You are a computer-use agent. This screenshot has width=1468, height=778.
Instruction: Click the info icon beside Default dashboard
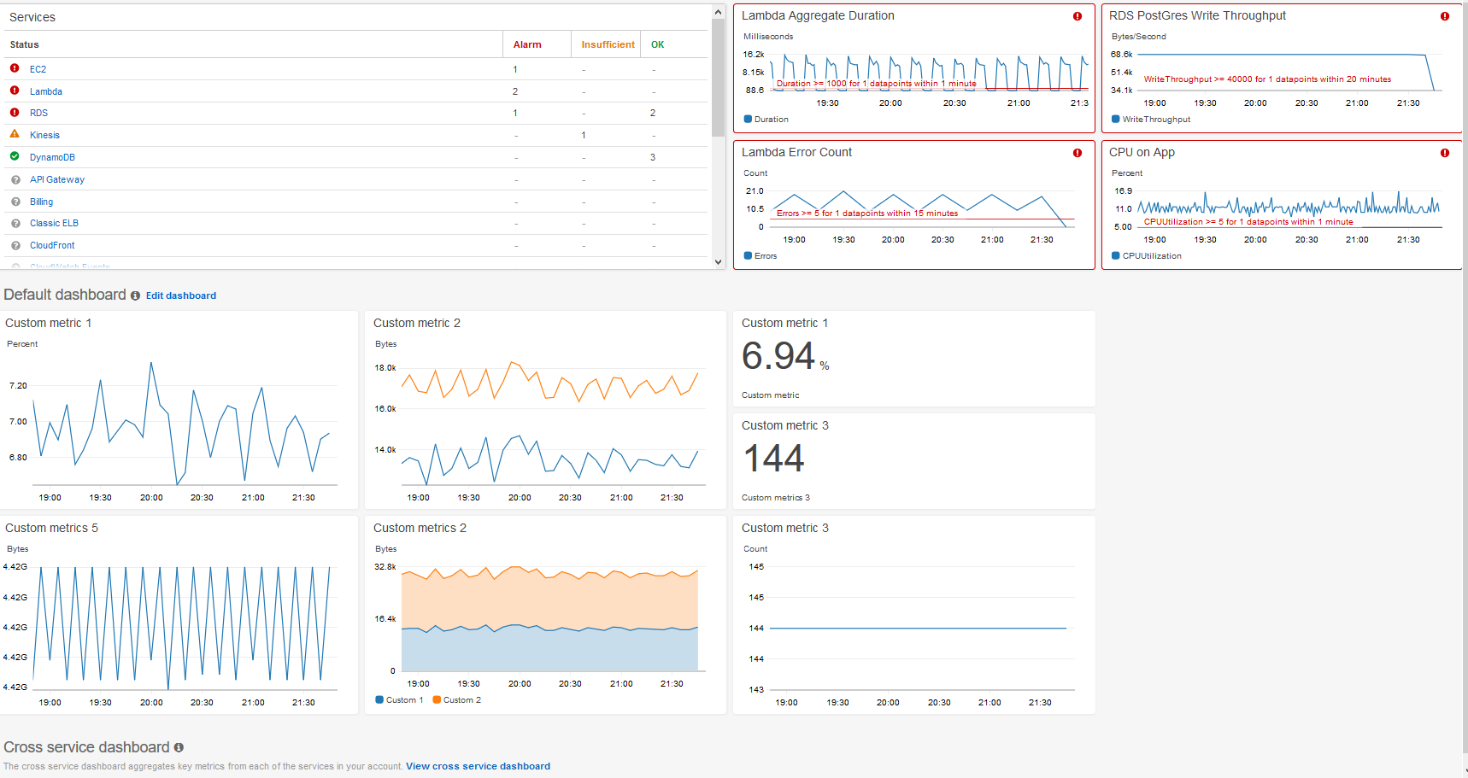[x=135, y=295]
